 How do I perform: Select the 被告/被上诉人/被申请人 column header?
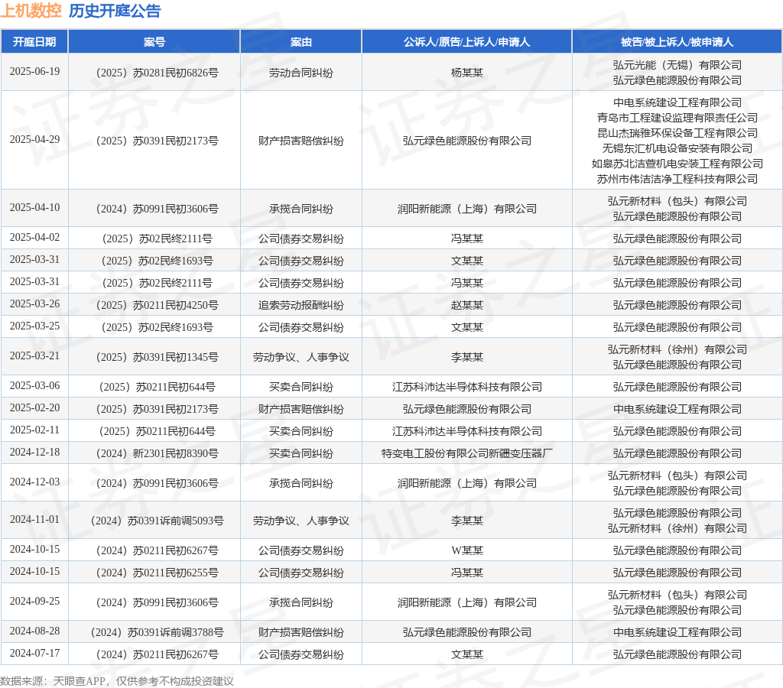point(677,42)
